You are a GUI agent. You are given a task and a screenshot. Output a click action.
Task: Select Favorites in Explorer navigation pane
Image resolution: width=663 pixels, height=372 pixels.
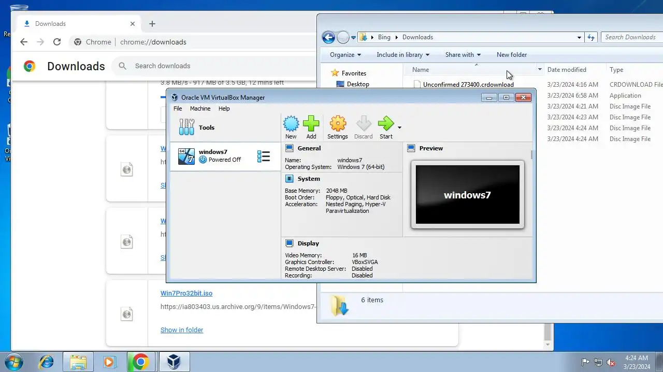pyautogui.click(x=354, y=73)
